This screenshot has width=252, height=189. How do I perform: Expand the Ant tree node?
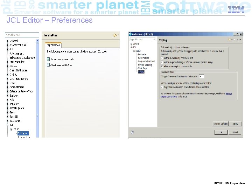point(7,49)
